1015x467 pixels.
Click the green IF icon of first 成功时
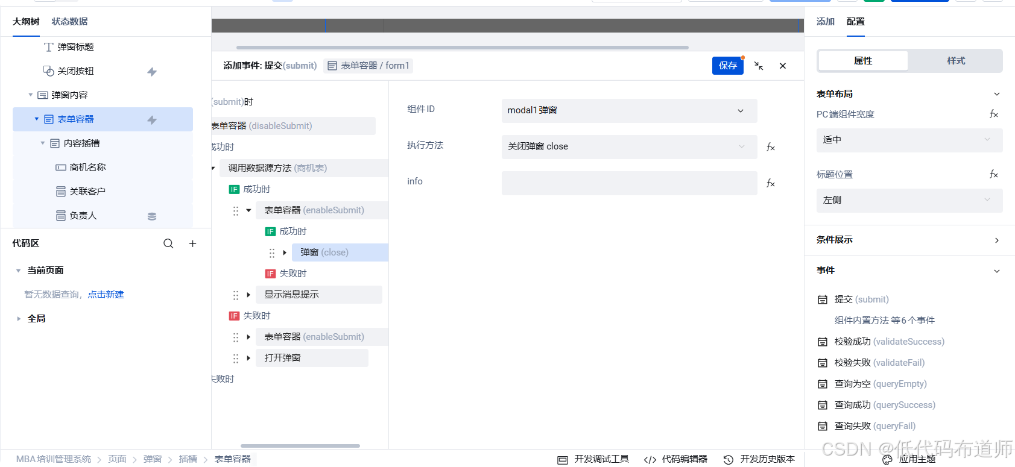coord(234,189)
